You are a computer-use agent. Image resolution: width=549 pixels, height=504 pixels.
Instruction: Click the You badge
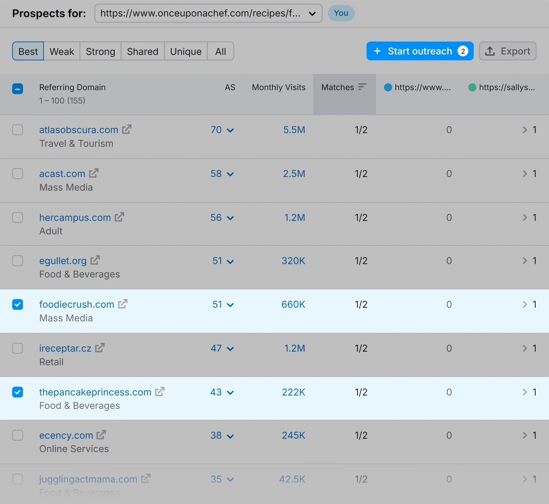341,13
